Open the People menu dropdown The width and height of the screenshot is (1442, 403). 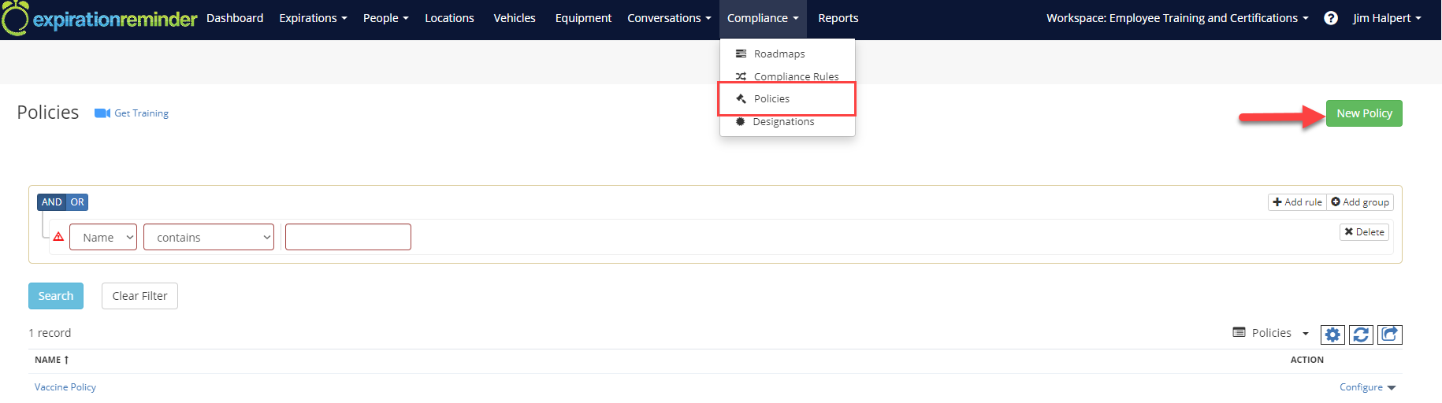[x=385, y=18]
